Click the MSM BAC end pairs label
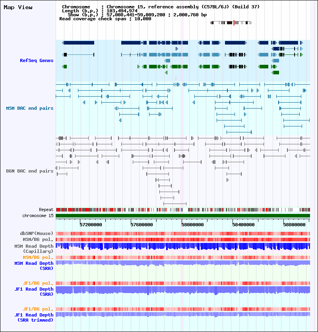This screenshot has height=332, width=318. 30,108
